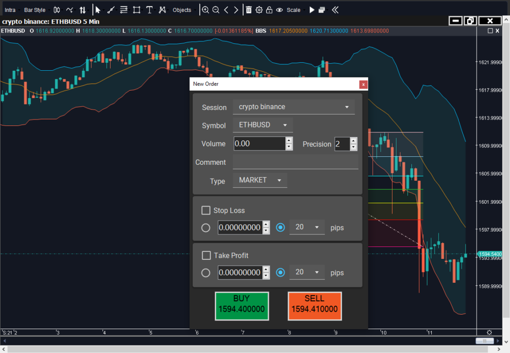Select Take Profit price radio button
This screenshot has width=510, height=353.
coord(206,273)
